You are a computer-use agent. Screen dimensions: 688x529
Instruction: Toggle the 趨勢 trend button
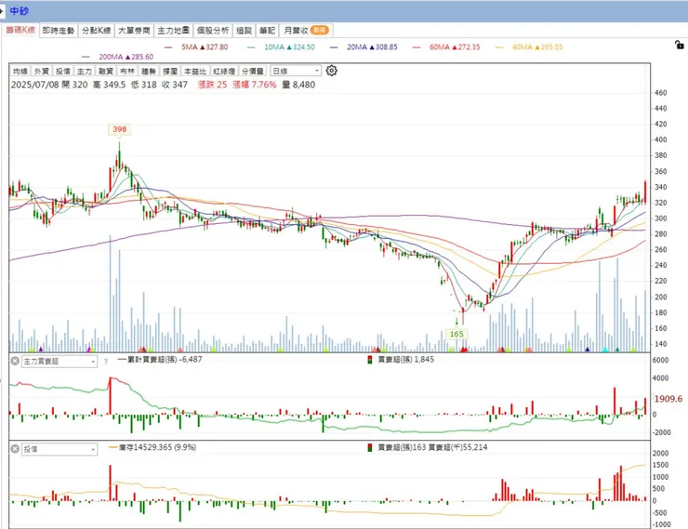[149, 71]
